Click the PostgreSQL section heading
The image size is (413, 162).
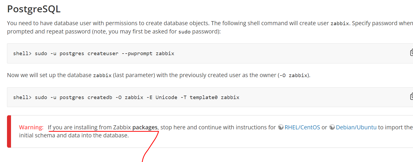pyautogui.click(x=34, y=9)
